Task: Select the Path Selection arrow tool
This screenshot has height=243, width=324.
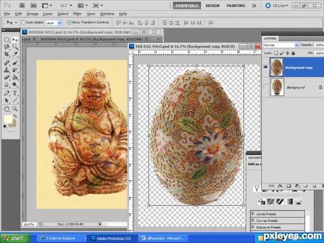Action: click(7, 100)
